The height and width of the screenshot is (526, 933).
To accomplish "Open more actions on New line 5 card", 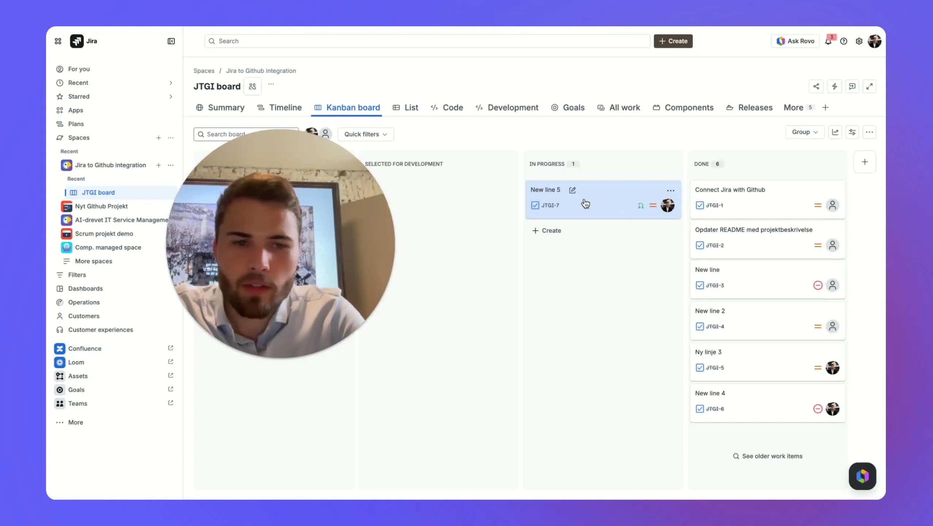I will [x=671, y=191].
